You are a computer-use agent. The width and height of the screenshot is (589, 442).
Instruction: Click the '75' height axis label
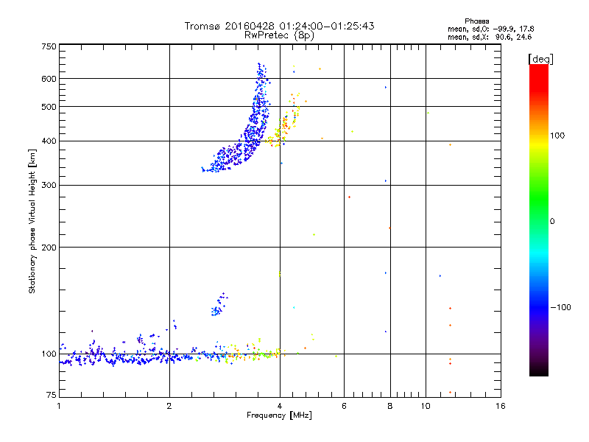pos(52,395)
